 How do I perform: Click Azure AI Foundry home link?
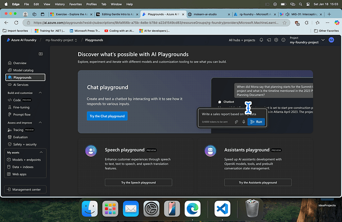tap(21, 40)
